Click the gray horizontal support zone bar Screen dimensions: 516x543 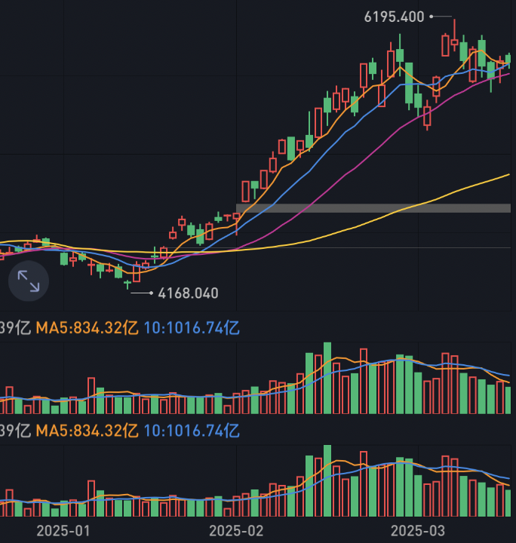pos(373,208)
